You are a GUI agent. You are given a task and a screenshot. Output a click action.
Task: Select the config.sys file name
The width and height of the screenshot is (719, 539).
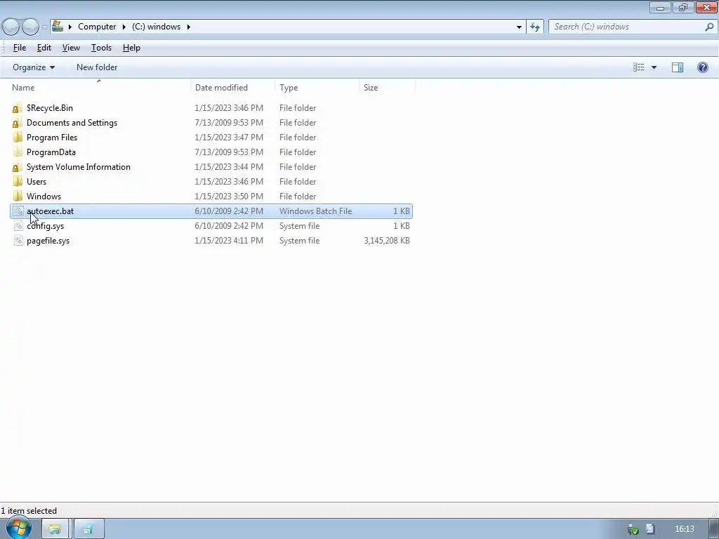pyautogui.click(x=46, y=226)
